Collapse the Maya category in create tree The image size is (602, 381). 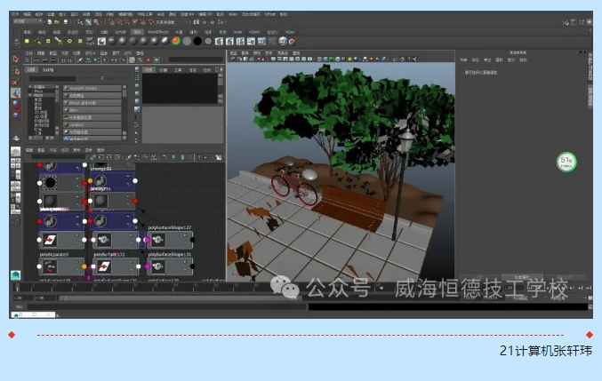(x=30, y=94)
